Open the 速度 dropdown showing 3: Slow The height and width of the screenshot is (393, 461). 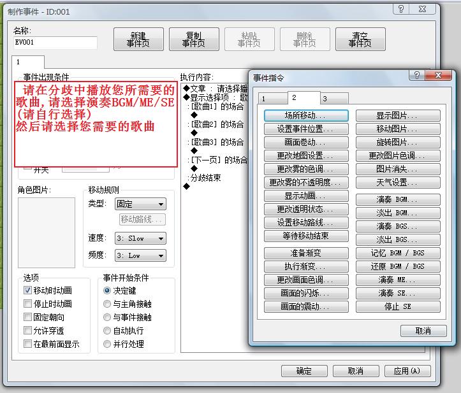[x=140, y=238]
